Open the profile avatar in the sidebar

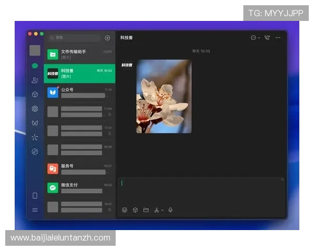click(35, 50)
